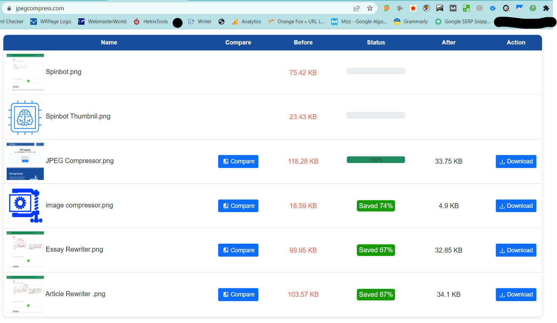Open the Analytics bookmark
This screenshot has height=323, width=557.
click(x=246, y=22)
